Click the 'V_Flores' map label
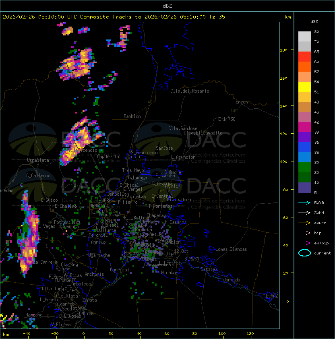 click(61, 325)
